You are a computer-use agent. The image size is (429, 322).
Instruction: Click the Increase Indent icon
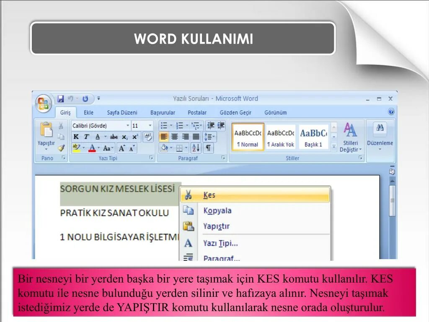point(221,125)
